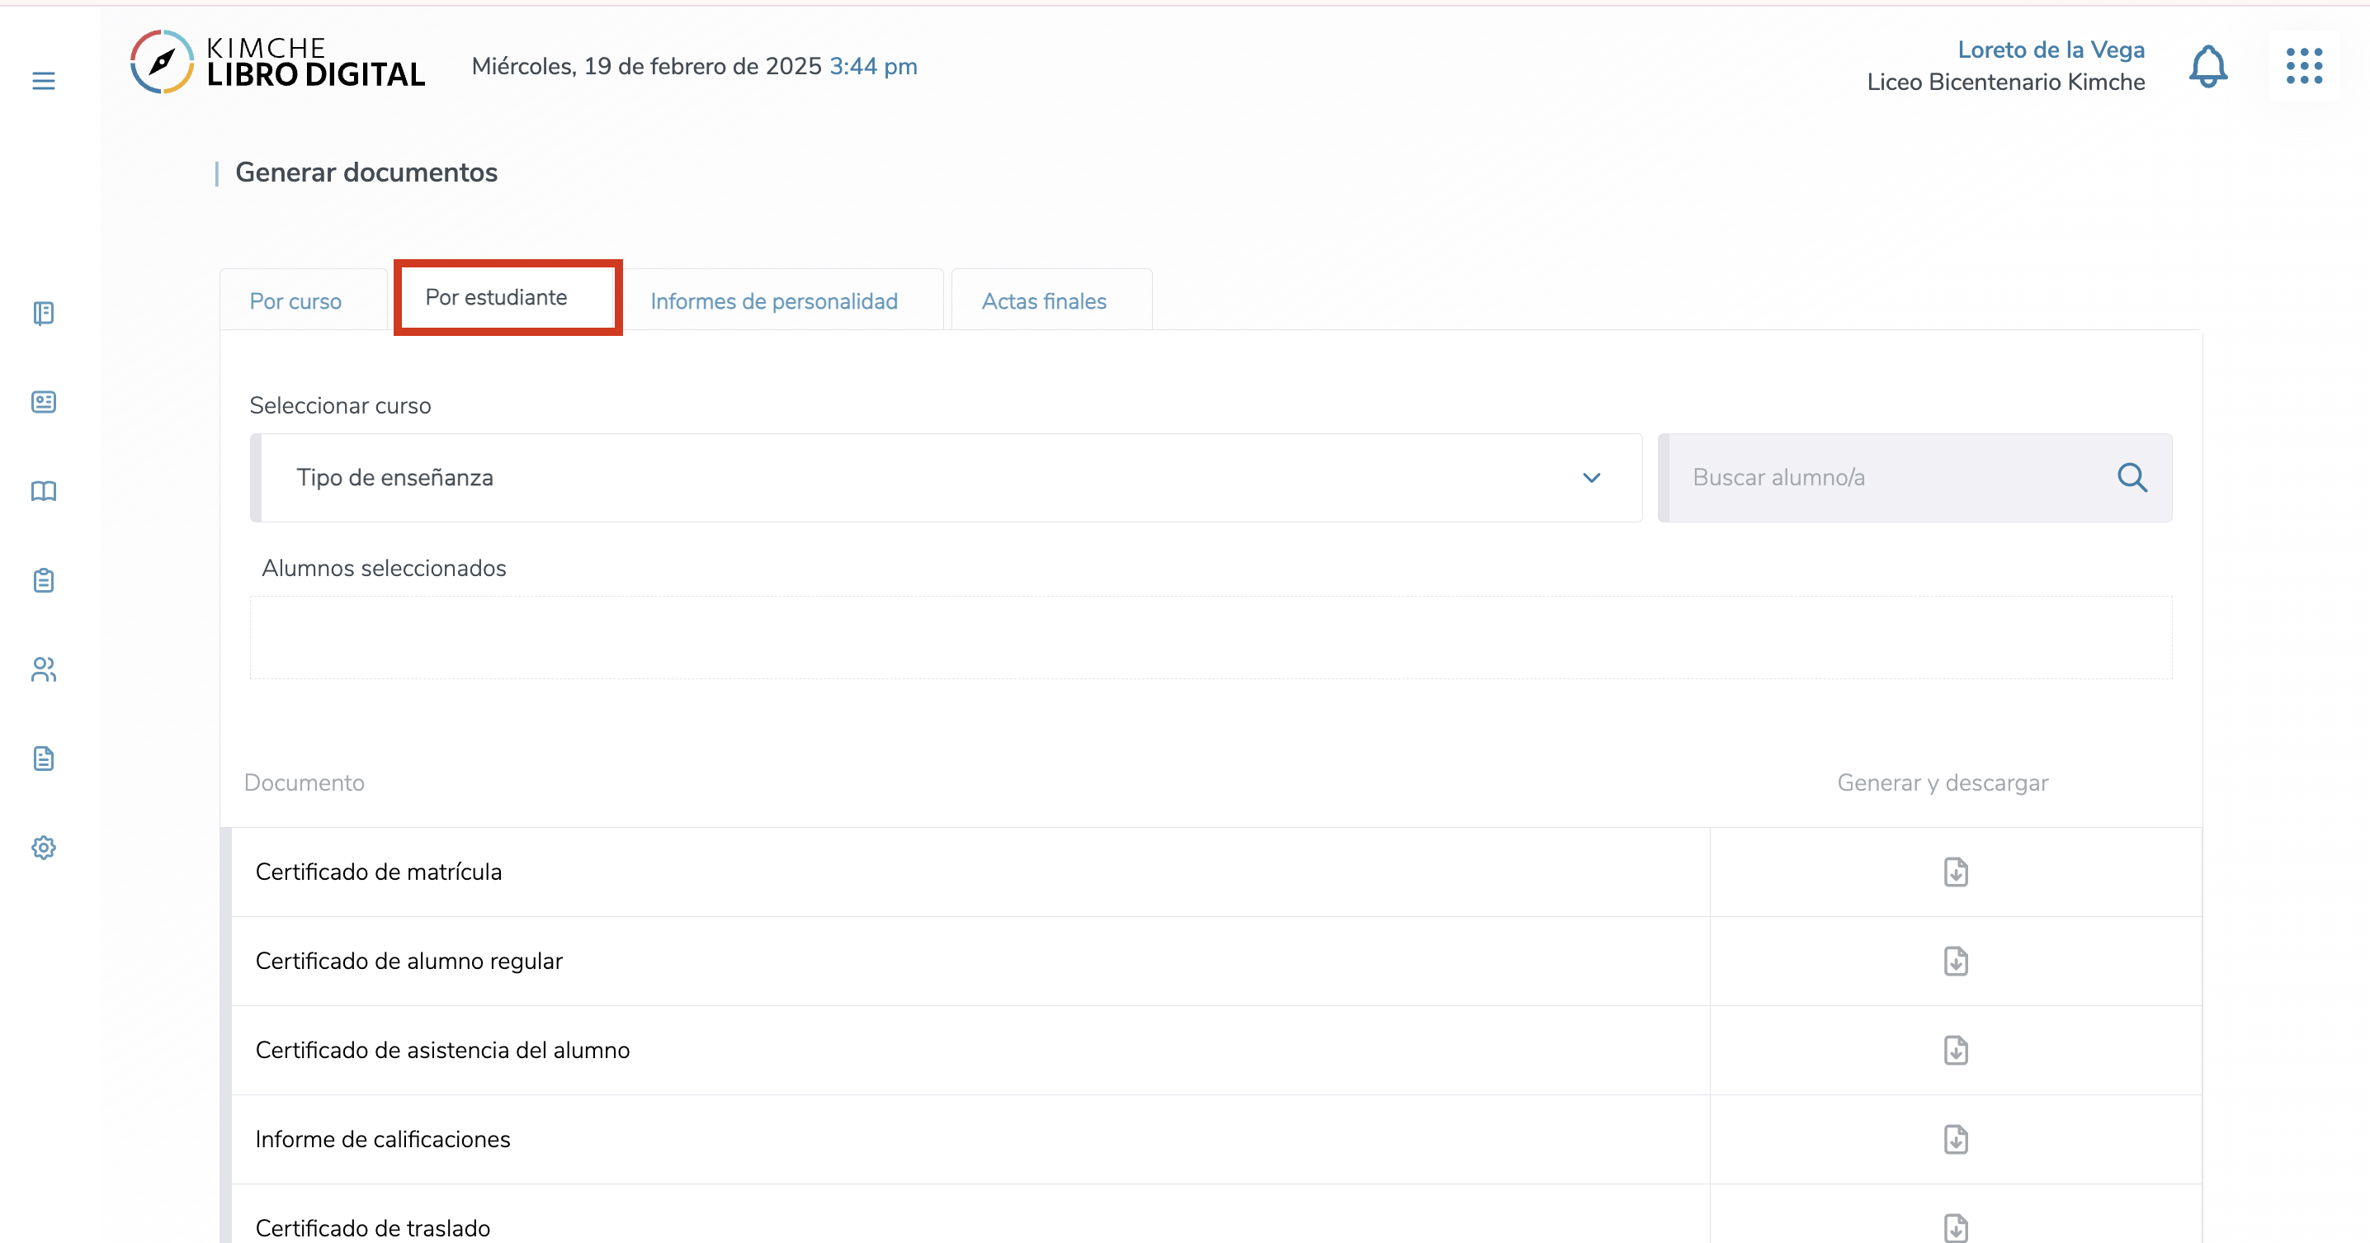The image size is (2370, 1243).
Task: Open the users sidebar icon
Action: coord(43,669)
